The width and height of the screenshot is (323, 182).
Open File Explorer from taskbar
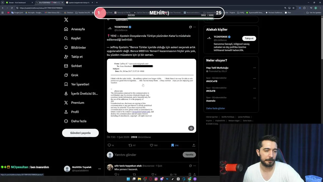click(139, 179)
